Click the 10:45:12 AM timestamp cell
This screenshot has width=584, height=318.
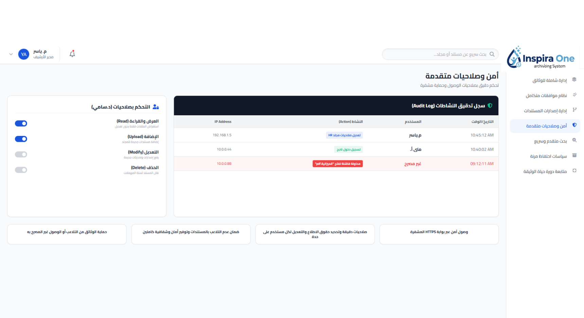[x=482, y=135]
